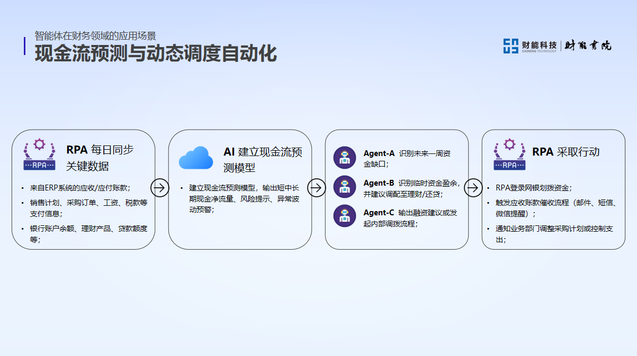Viewport: 637px width, 356px height.
Task: Click the RPA robot-arm icon in the first card
Action: pos(39,154)
